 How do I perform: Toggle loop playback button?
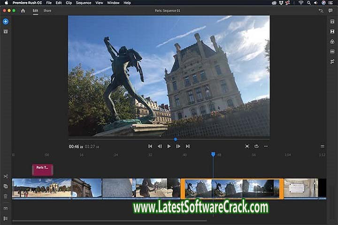[x=256, y=146]
